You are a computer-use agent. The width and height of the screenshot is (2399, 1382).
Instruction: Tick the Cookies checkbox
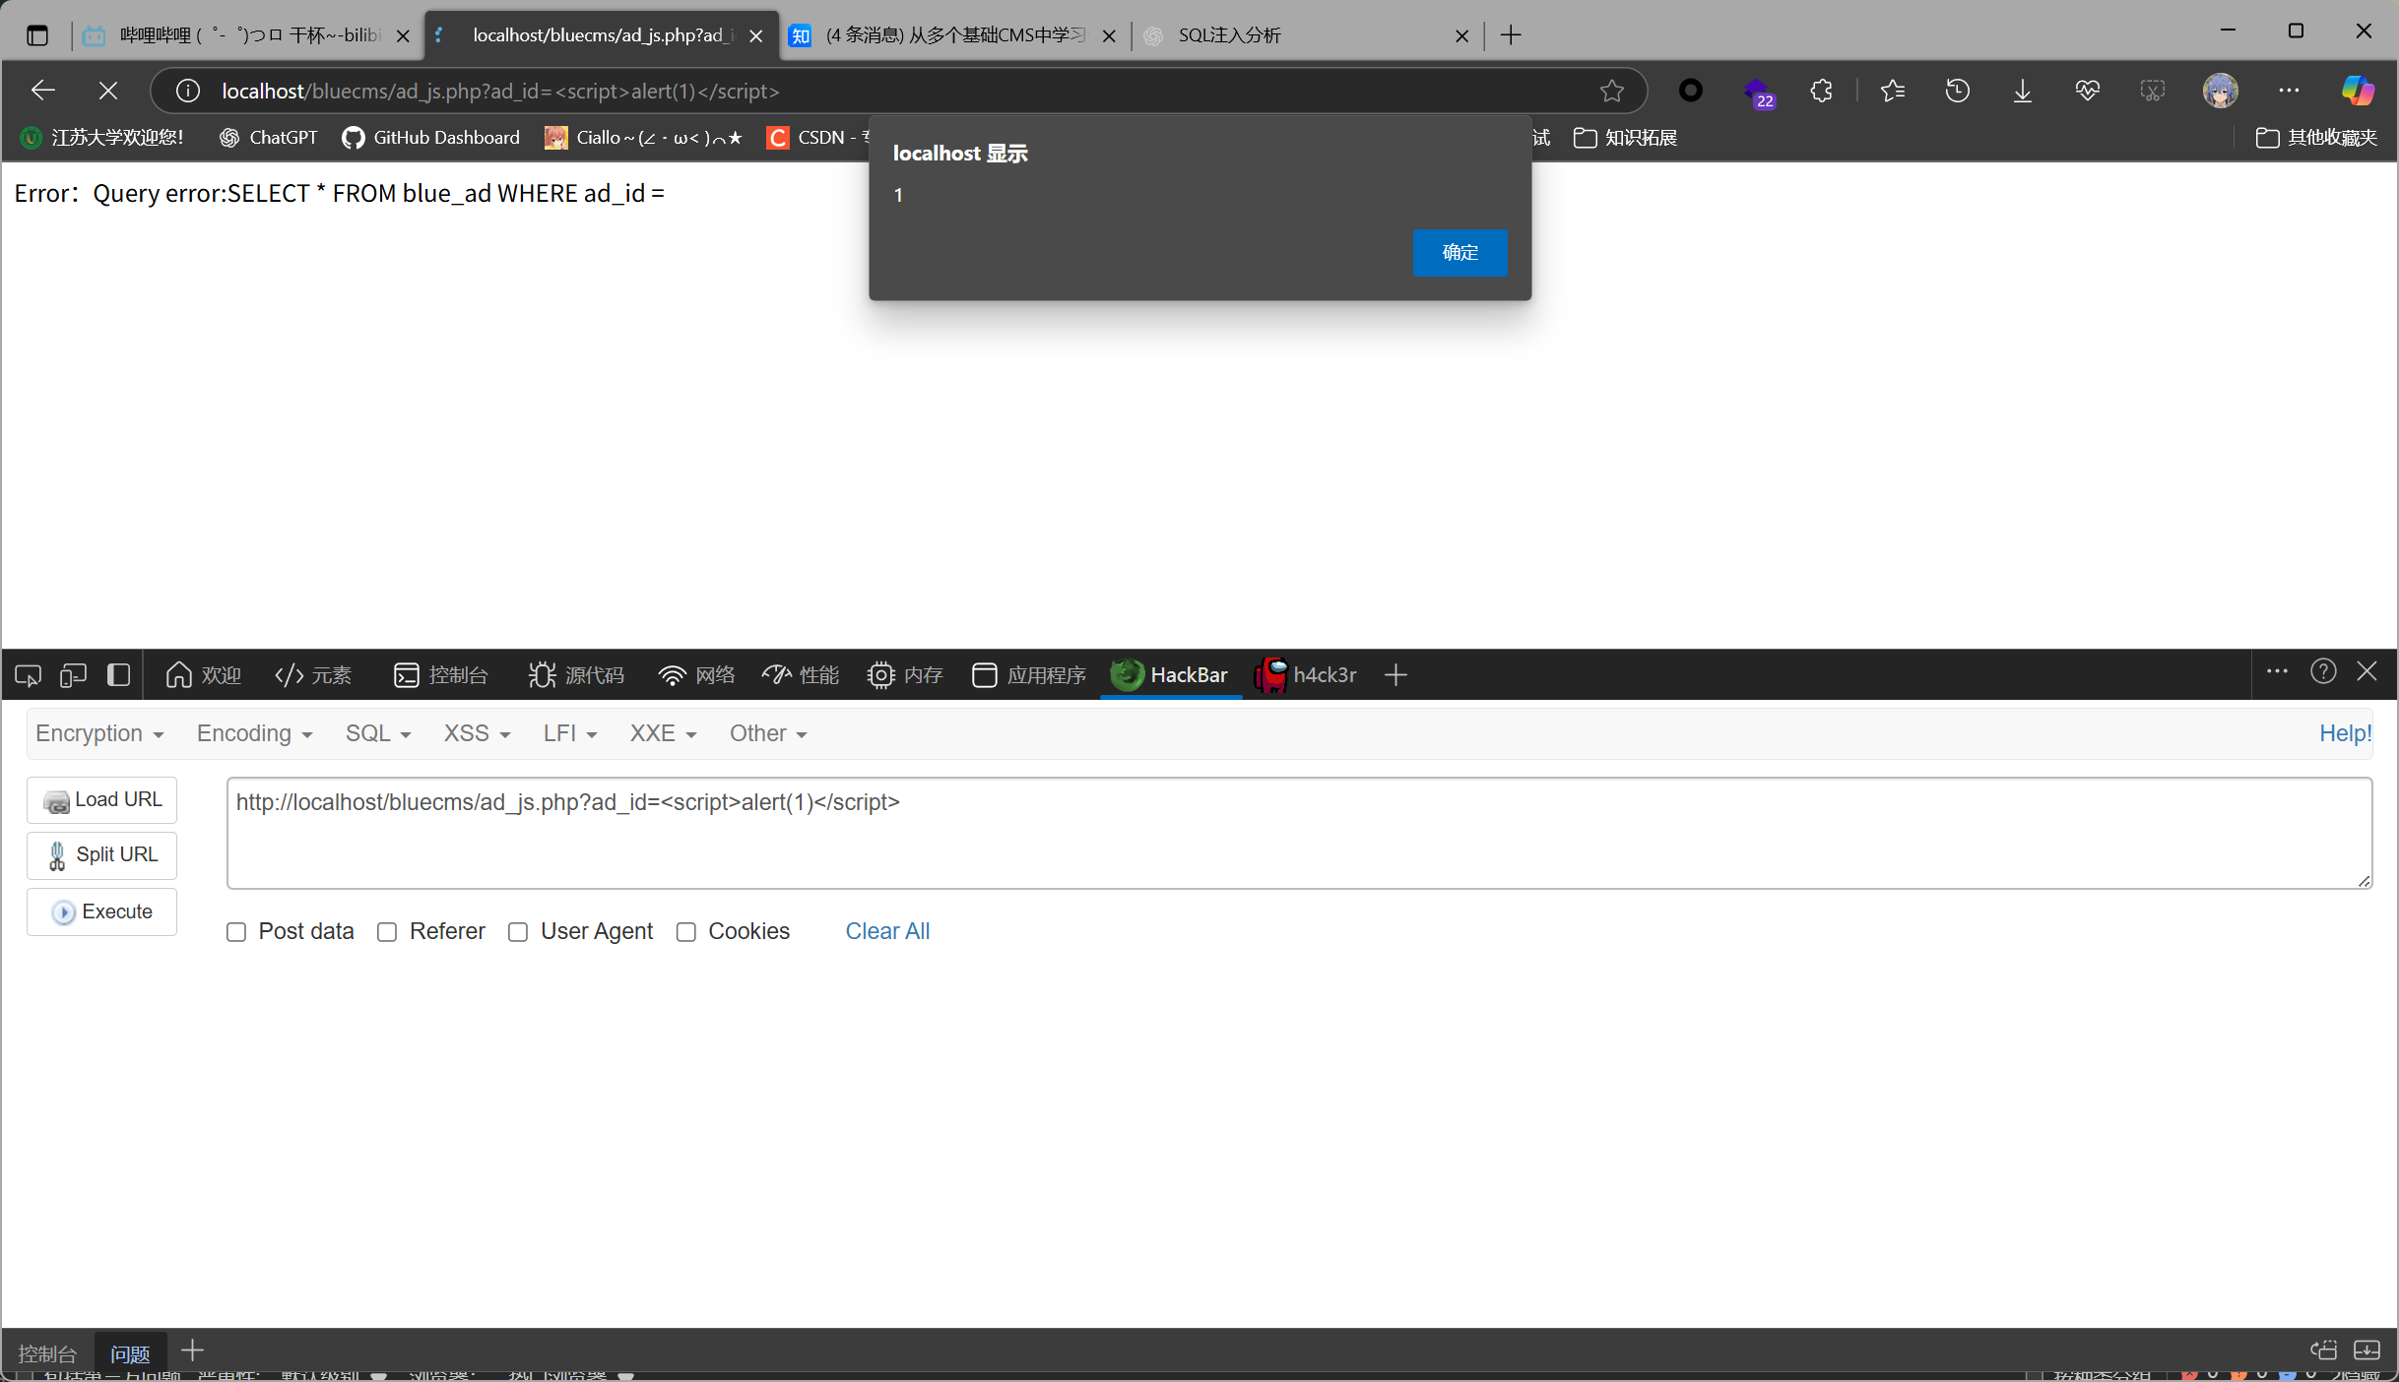[x=686, y=932]
